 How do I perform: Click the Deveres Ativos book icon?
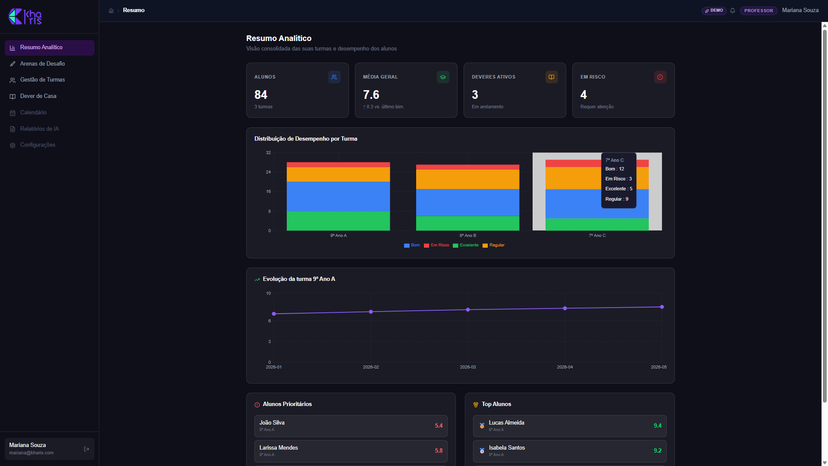click(x=552, y=77)
